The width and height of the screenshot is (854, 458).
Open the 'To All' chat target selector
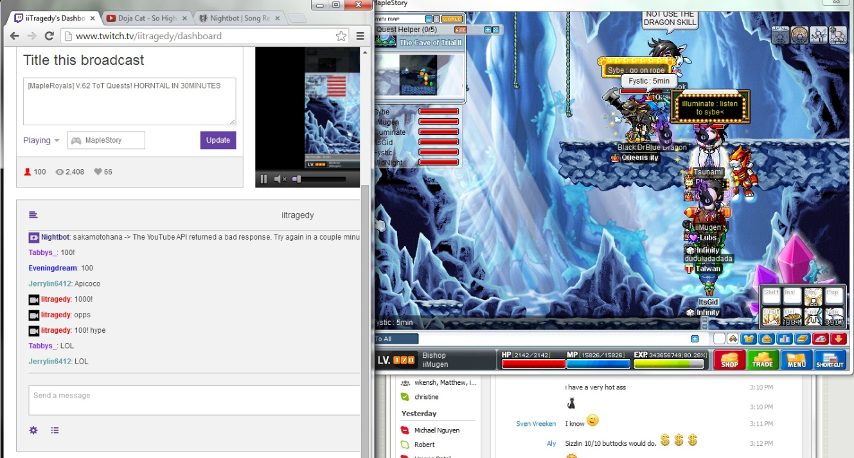click(x=396, y=339)
